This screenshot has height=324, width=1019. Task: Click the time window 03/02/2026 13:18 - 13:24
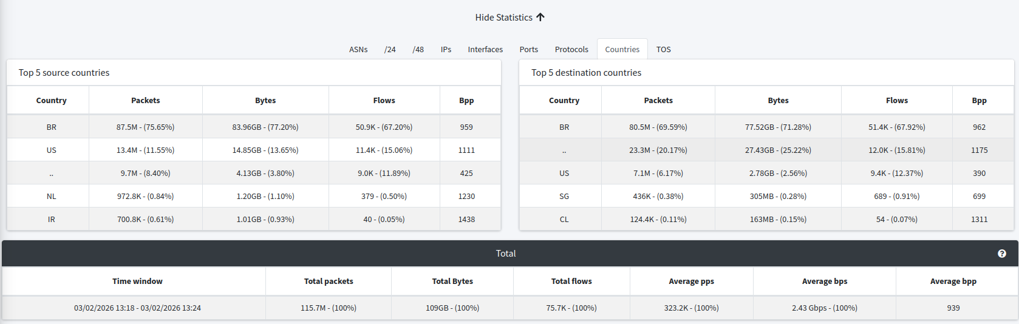point(137,308)
